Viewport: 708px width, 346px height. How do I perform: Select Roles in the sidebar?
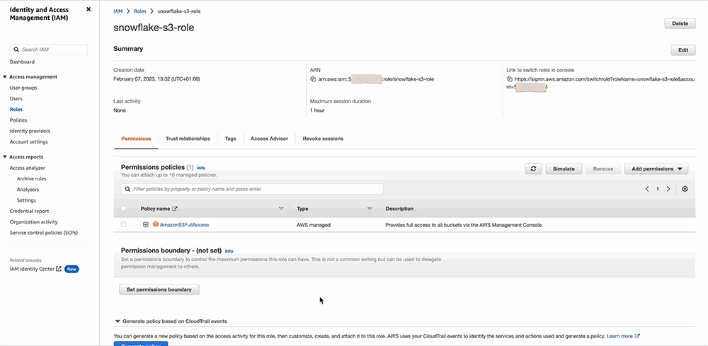coord(16,110)
